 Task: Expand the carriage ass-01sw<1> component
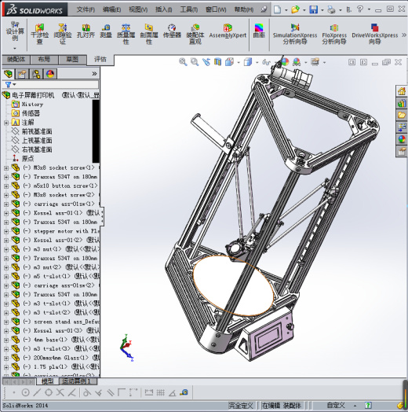point(6,204)
